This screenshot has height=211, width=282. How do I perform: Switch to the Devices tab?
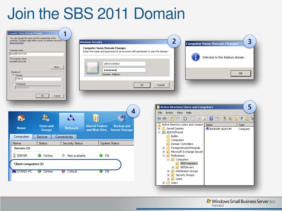pos(42,137)
